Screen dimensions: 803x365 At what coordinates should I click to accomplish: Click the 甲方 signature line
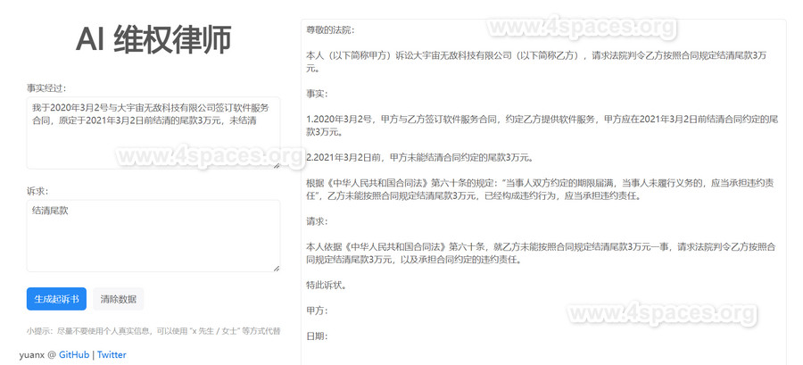[317, 311]
